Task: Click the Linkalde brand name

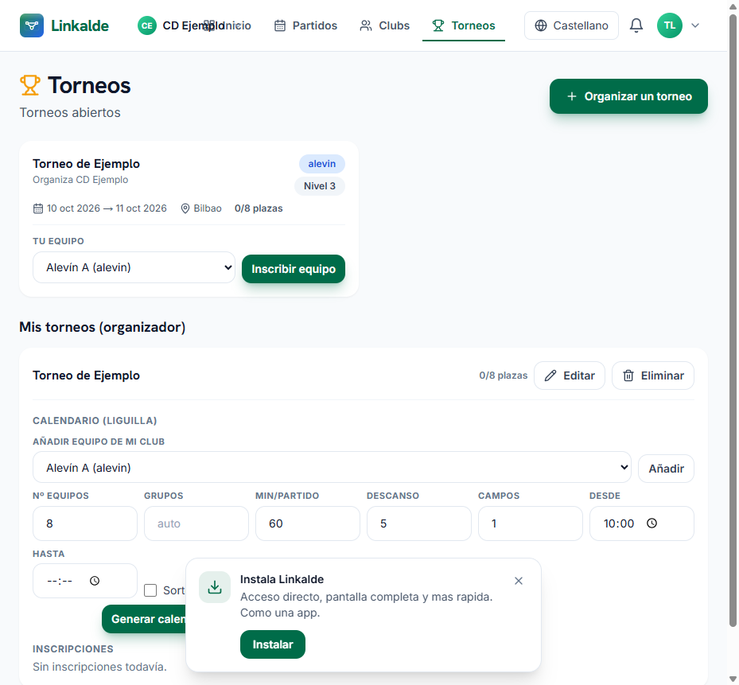Action: [x=80, y=25]
